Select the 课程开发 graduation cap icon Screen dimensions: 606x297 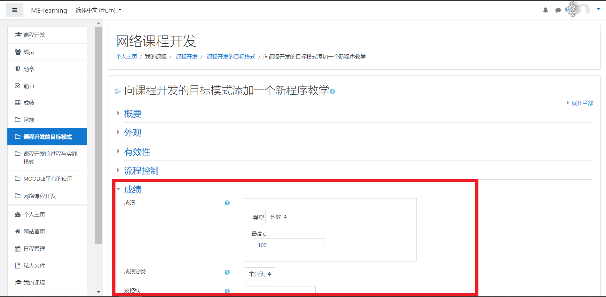coord(18,35)
